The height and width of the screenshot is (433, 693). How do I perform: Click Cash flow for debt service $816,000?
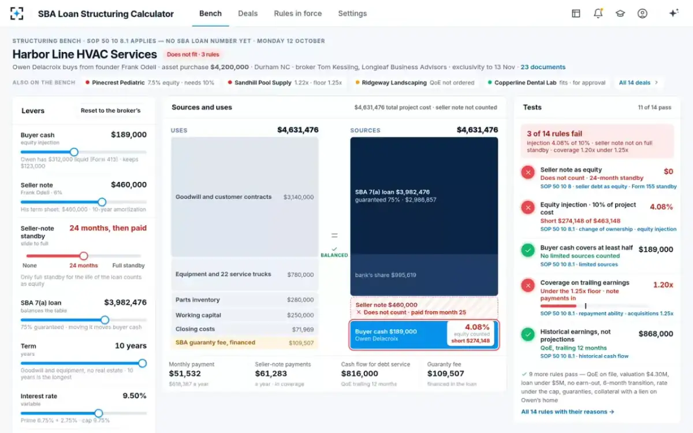click(x=359, y=374)
